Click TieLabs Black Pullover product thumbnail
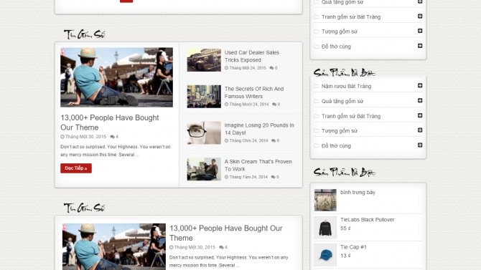 pyautogui.click(x=325, y=228)
